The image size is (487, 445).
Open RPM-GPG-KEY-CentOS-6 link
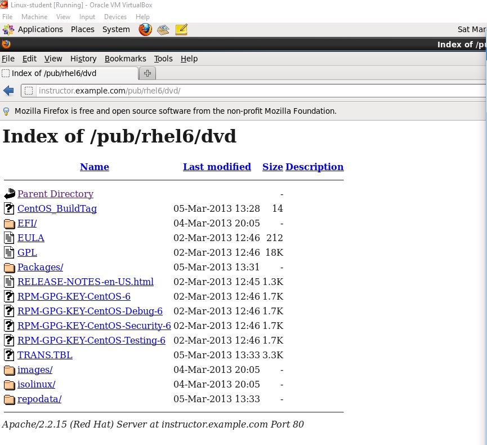74,296
